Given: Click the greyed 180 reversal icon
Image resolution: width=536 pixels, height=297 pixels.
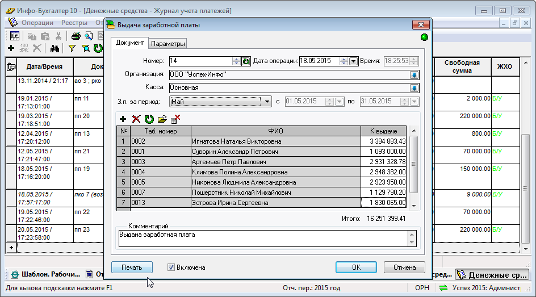Looking at the screenshot, I should [x=24, y=48].
